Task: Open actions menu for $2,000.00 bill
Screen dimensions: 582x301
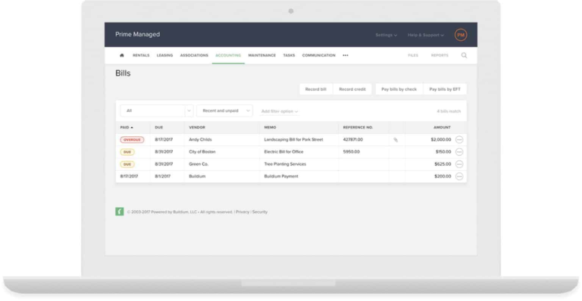Action: 459,140
